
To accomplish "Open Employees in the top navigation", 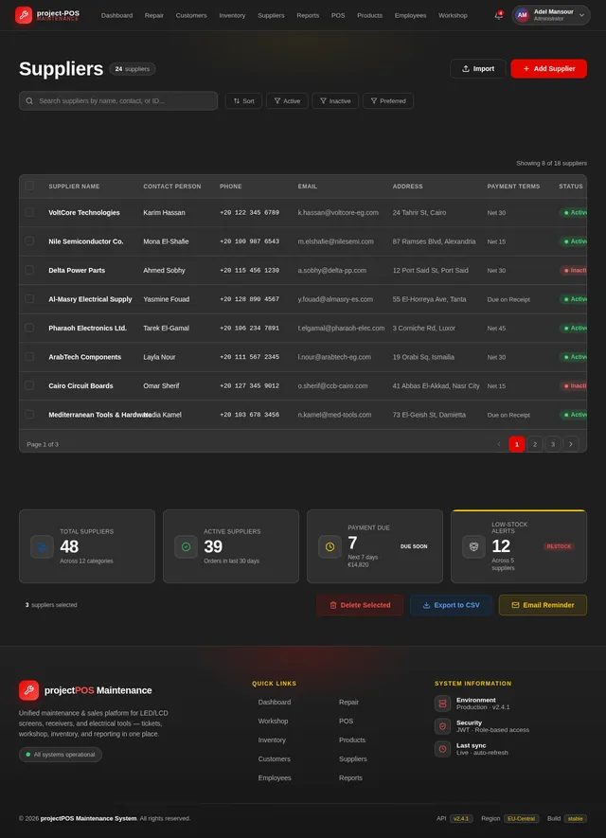I will click(x=410, y=15).
